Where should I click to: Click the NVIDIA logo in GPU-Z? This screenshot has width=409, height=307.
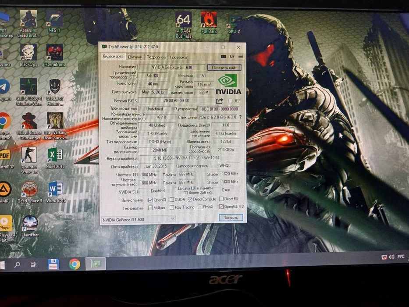pos(228,84)
